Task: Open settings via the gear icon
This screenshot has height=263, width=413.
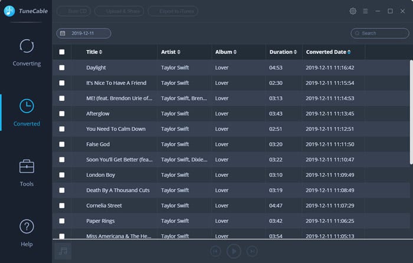Action: [353, 11]
